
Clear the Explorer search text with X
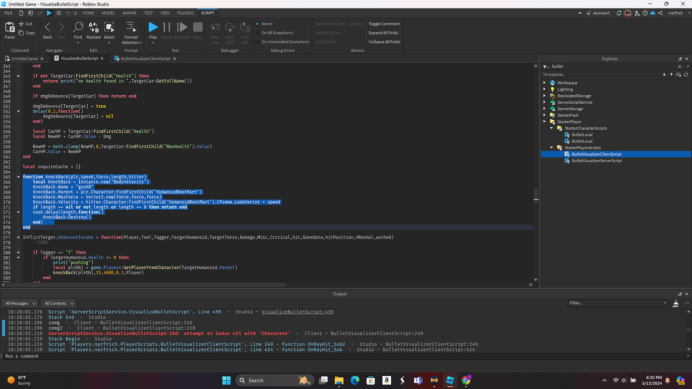click(x=679, y=66)
